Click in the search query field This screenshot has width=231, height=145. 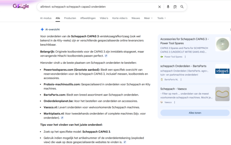[97, 7]
